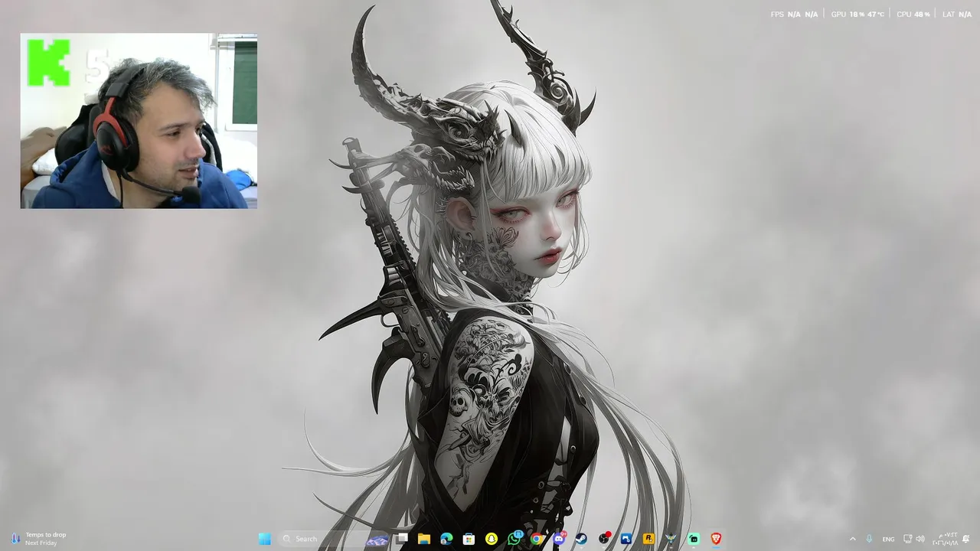Open the clock and date flyout
Screen dimensions: 980x551
click(x=945, y=539)
